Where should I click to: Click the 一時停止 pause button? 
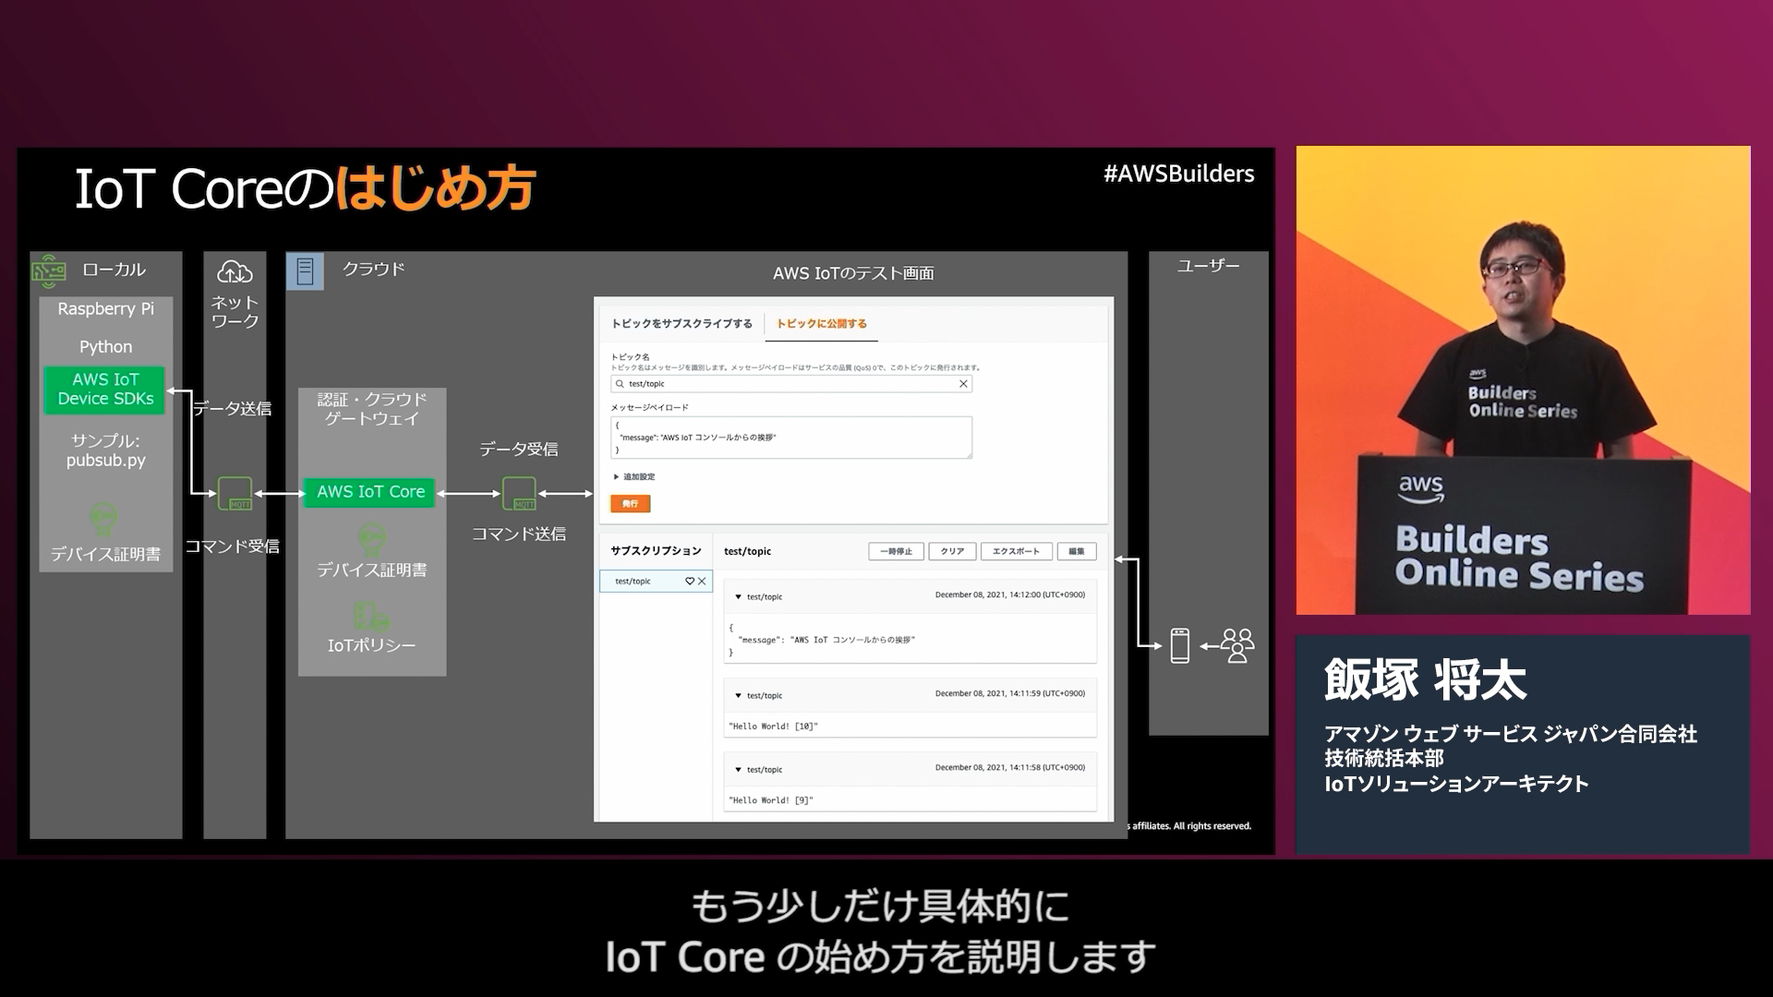(x=895, y=552)
